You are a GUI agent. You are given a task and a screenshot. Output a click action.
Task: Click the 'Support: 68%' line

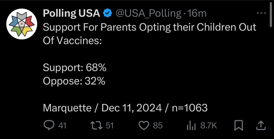pyautogui.click(x=75, y=68)
